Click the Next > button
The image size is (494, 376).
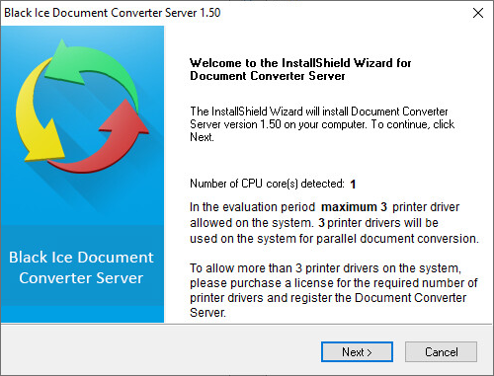click(357, 352)
